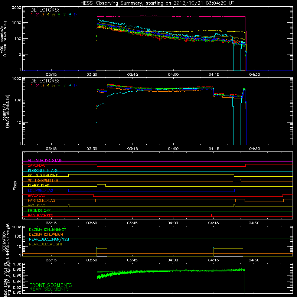Click 03:45 tick under the Flags panel
297x297 pixels.
coord(132,223)
